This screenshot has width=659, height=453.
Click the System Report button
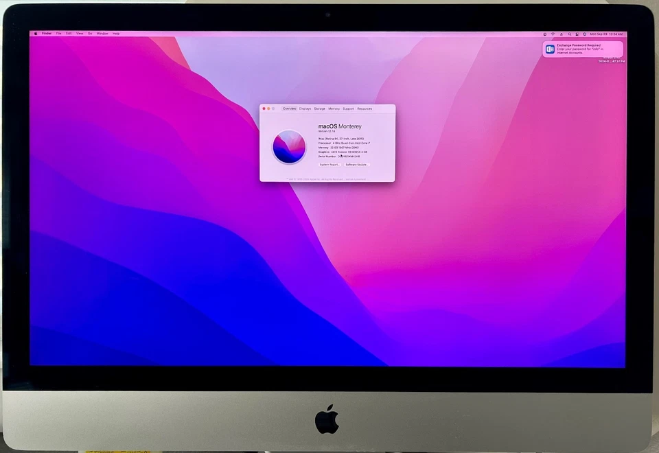[330, 164]
